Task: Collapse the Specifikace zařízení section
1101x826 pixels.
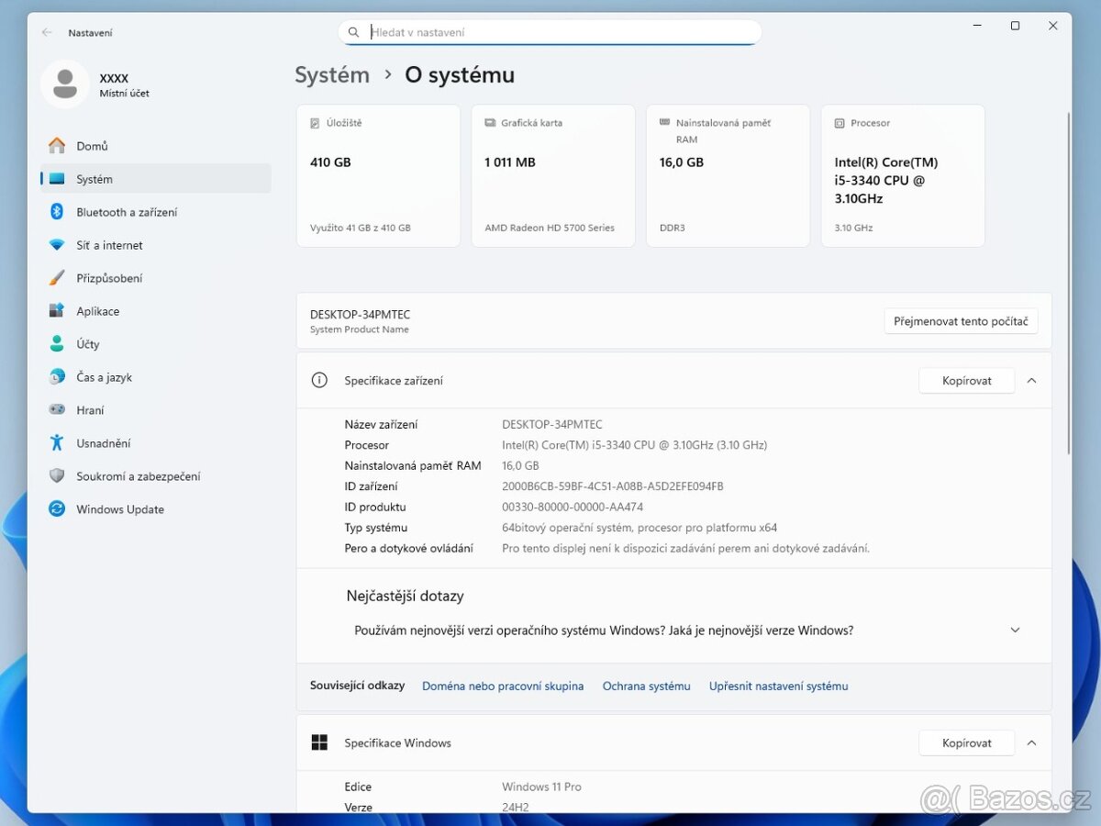Action: click(x=1031, y=380)
